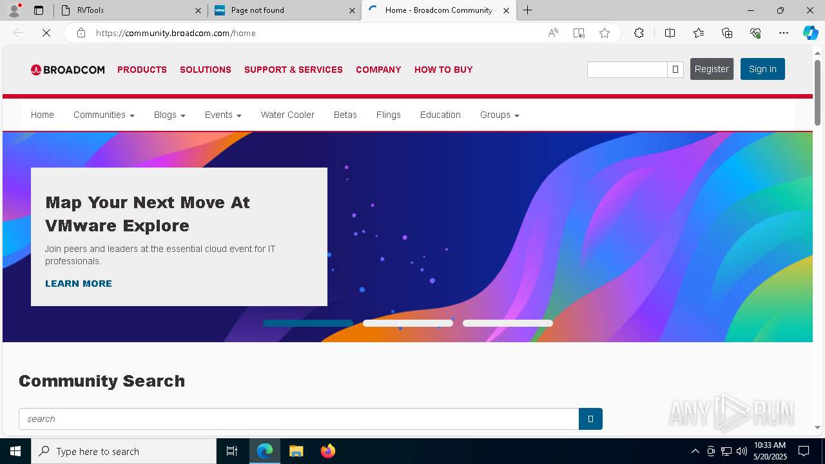Click the Sign in button
This screenshot has width=825, height=464.
tap(762, 69)
